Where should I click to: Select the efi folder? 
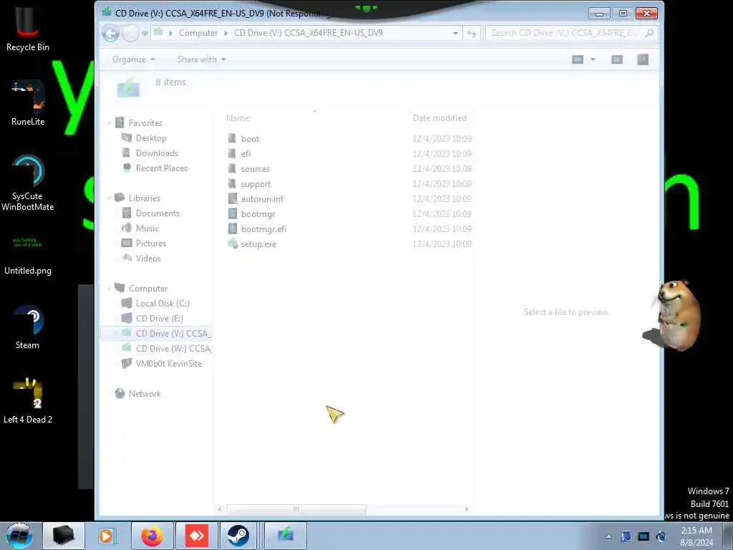(x=246, y=154)
